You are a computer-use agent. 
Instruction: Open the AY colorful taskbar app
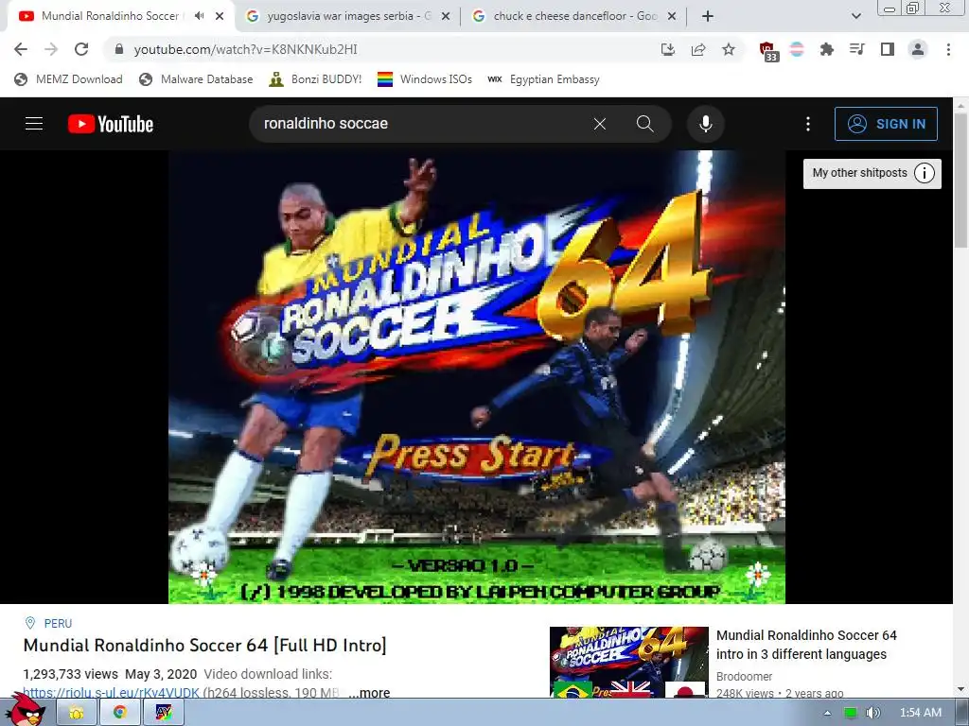pos(163,713)
